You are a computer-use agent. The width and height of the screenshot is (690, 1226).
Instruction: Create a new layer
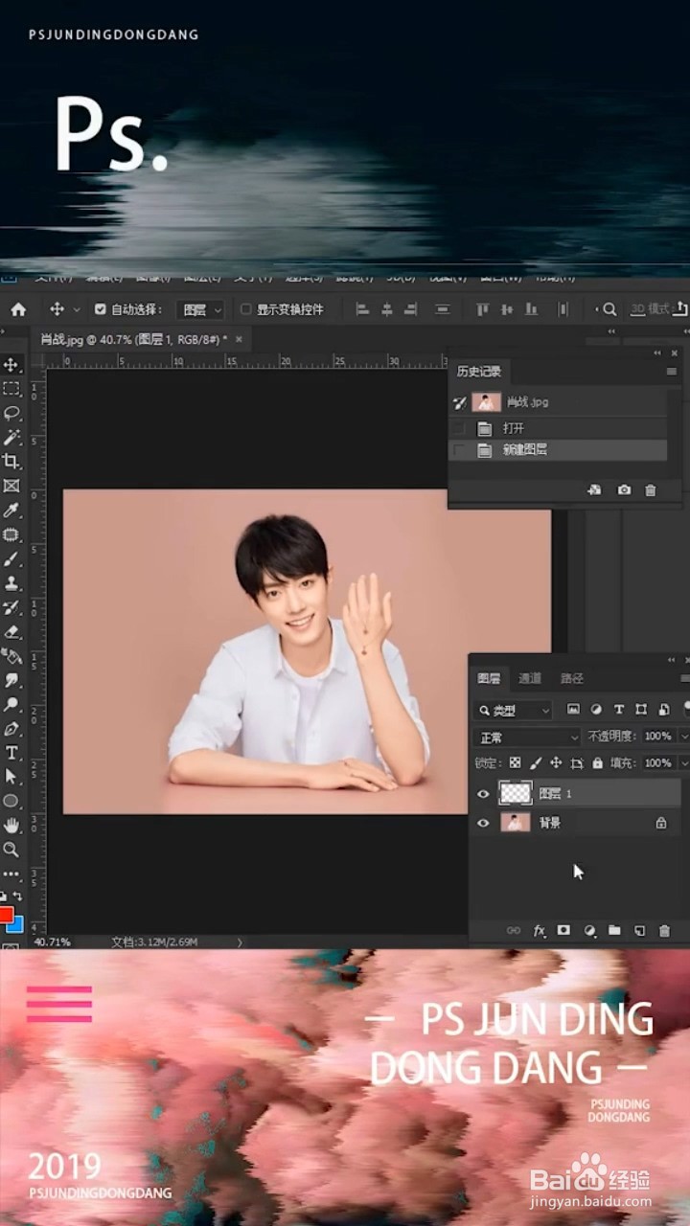click(640, 930)
